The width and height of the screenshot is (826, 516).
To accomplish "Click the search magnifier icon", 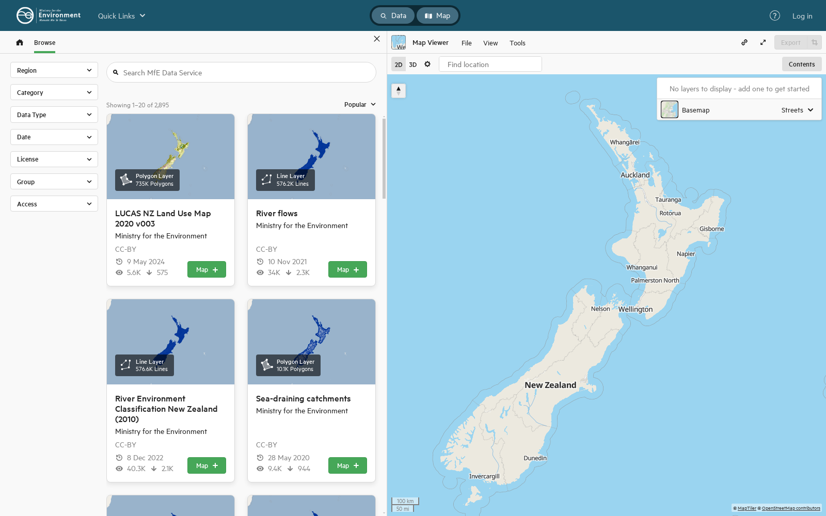I will (116, 73).
